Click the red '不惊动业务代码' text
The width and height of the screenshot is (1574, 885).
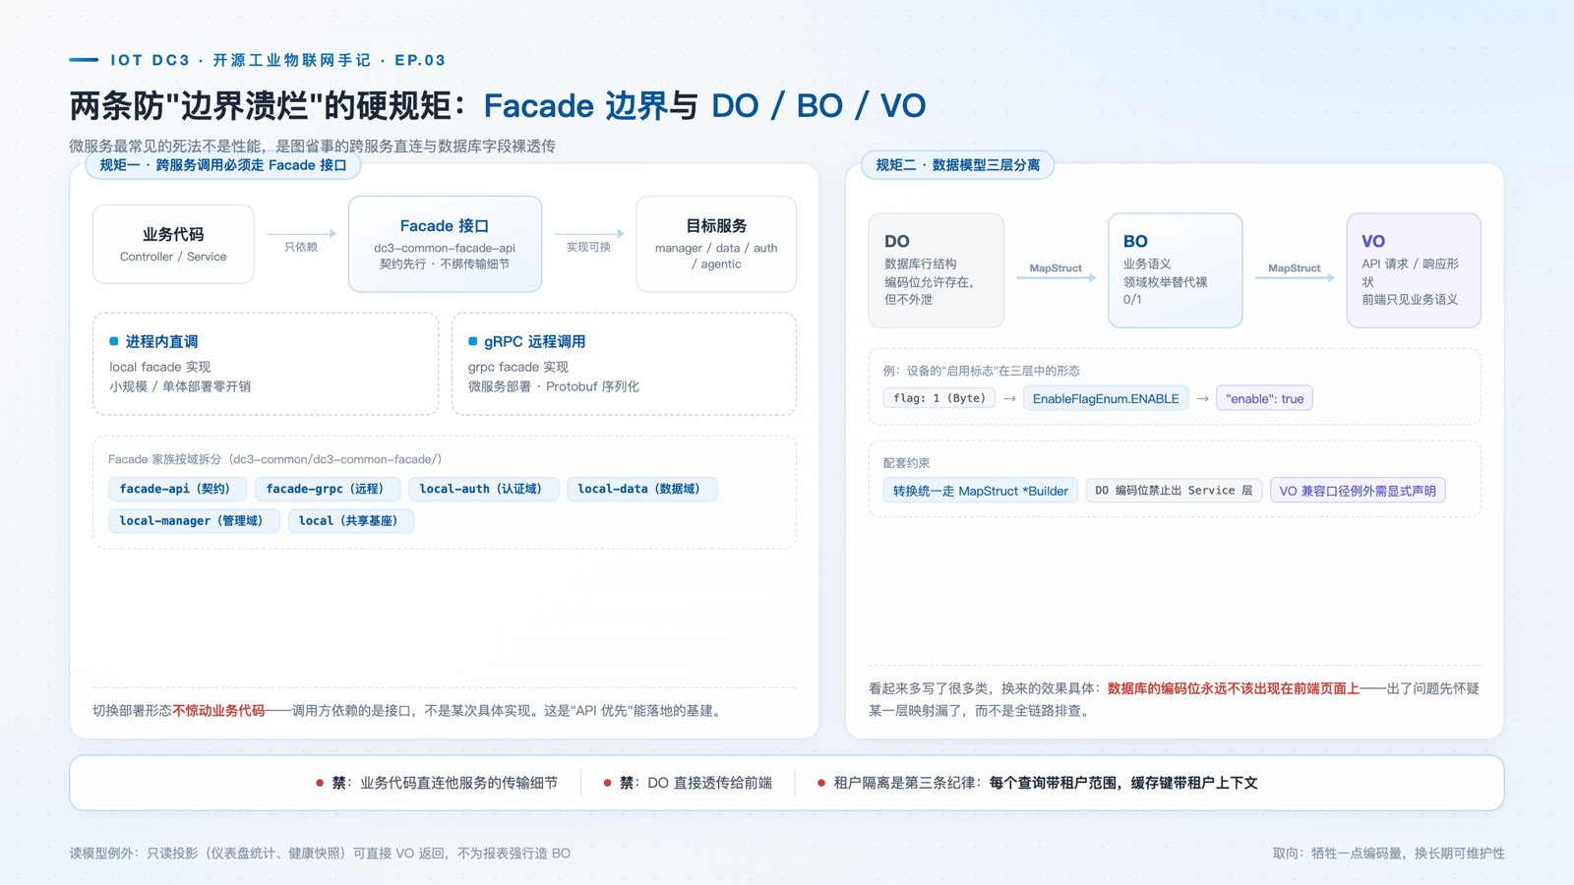tap(219, 711)
